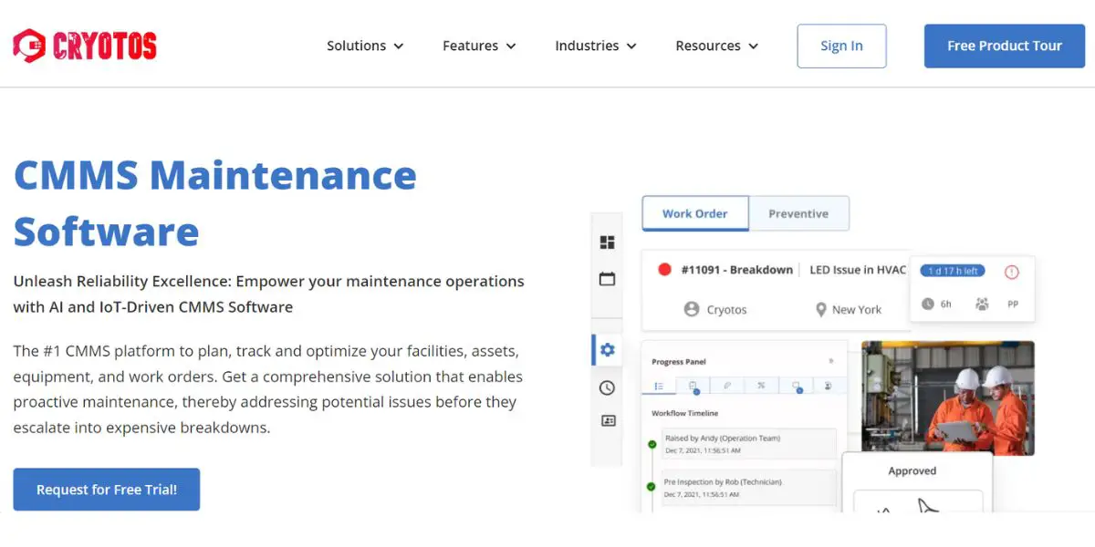Open the Resources dropdown menu
Image resolution: width=1095 pixels, height=547 pixels.
point(717,46)
